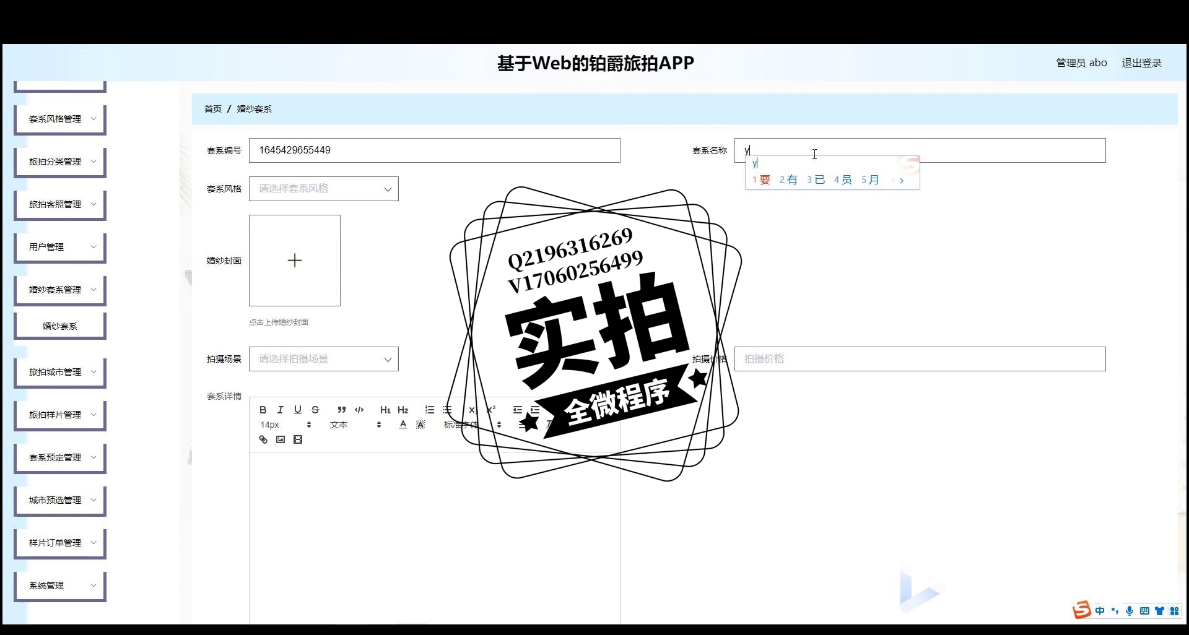The height and width of the screenshot is (635, 1189).
Task: Apply the H1 heading style
Action: click(385, 410)
